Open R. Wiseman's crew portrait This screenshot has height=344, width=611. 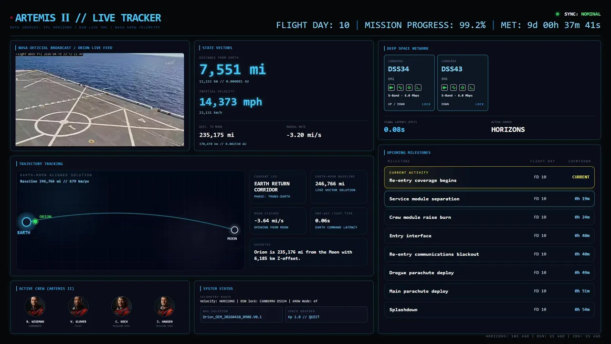click(35, 306)
